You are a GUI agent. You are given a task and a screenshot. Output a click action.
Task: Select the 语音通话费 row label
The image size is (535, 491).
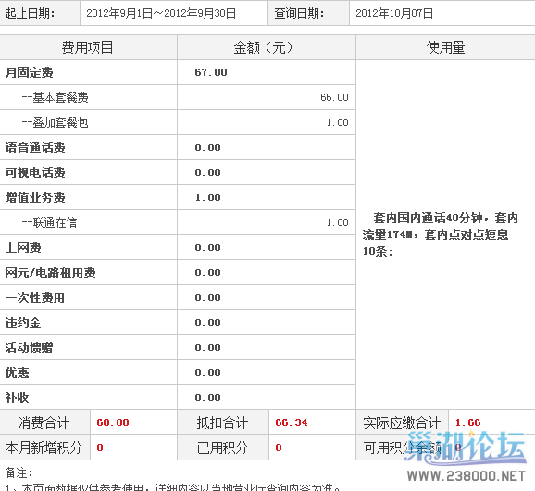click(x=35, y=147)
